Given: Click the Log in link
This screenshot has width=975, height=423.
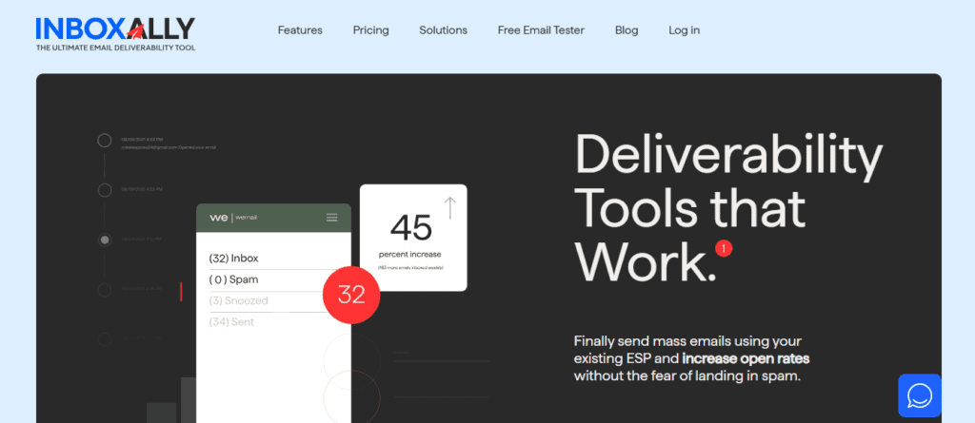Looking at the screenshot, I should click(x=684, y=29).
